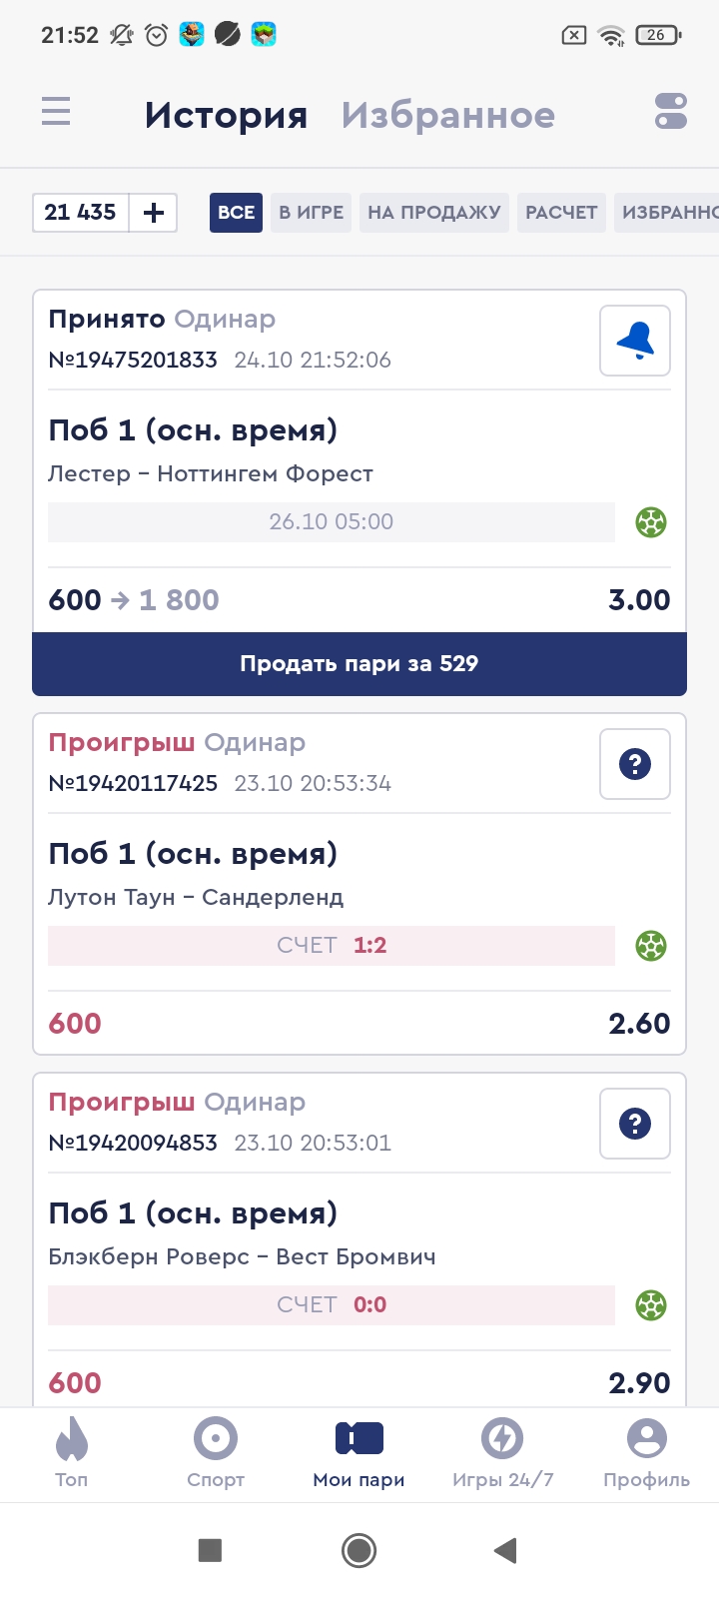Screen dimensions: 719x1598
Task: Open Игры 24/7 section
Action: pyautogui.click(x=502, y=1452)
